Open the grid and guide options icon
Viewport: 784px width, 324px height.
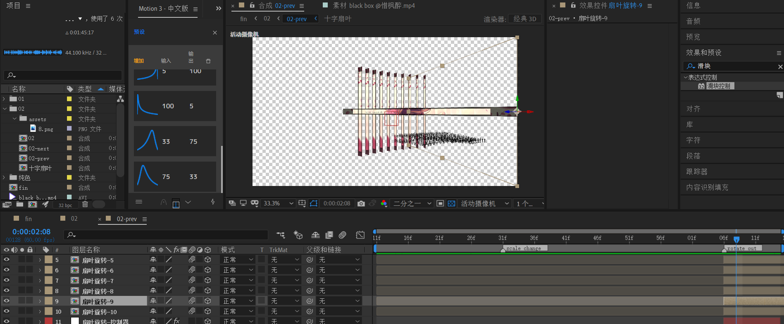302,203
